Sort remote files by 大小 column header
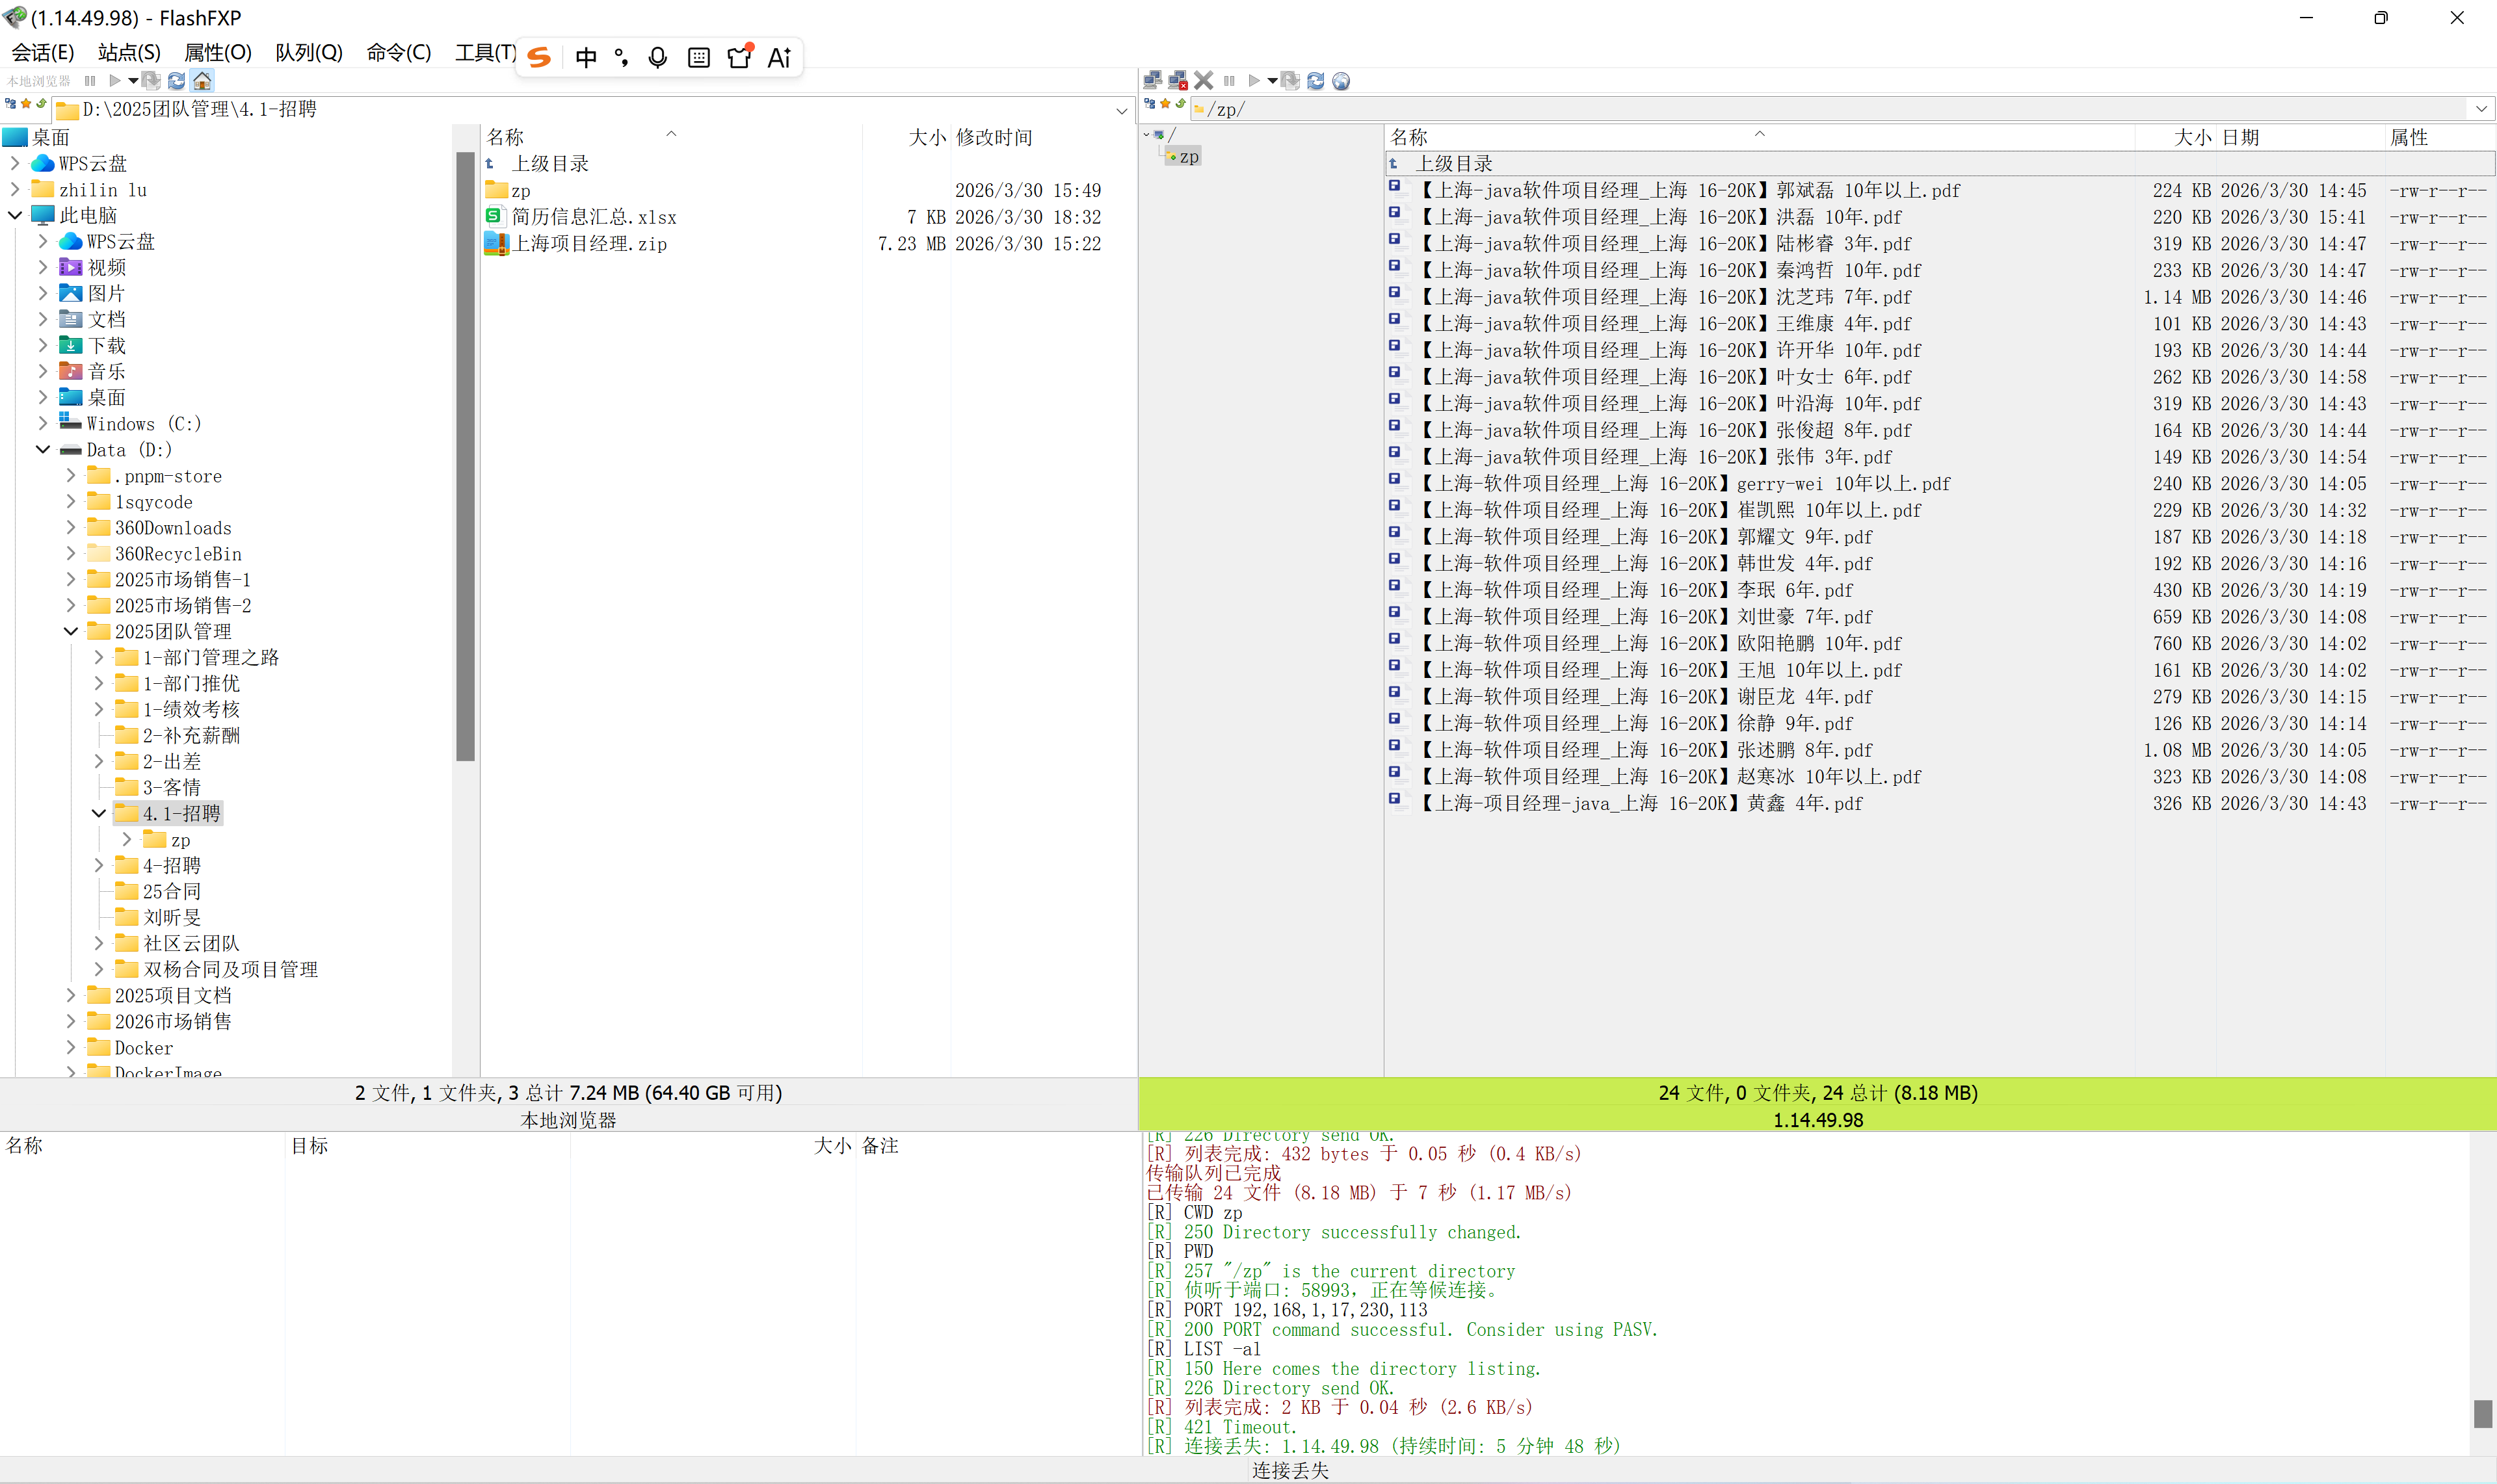 (x=2175, y=137)
